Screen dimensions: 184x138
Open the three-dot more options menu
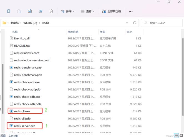coord(131,11)
